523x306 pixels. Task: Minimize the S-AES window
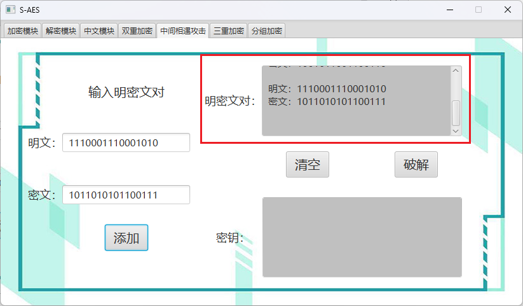(x=449, y=10)
